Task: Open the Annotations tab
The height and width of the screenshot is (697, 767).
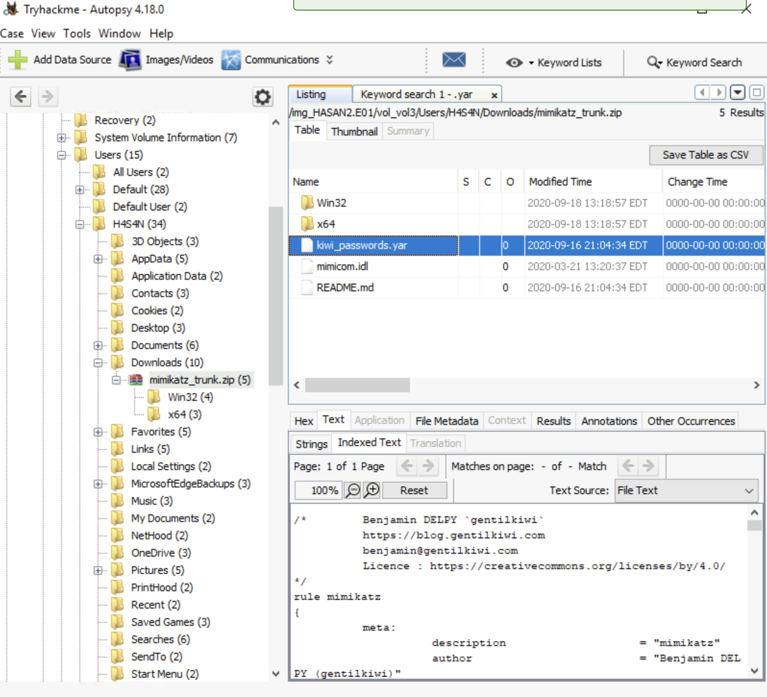Action: coord(609,421)
